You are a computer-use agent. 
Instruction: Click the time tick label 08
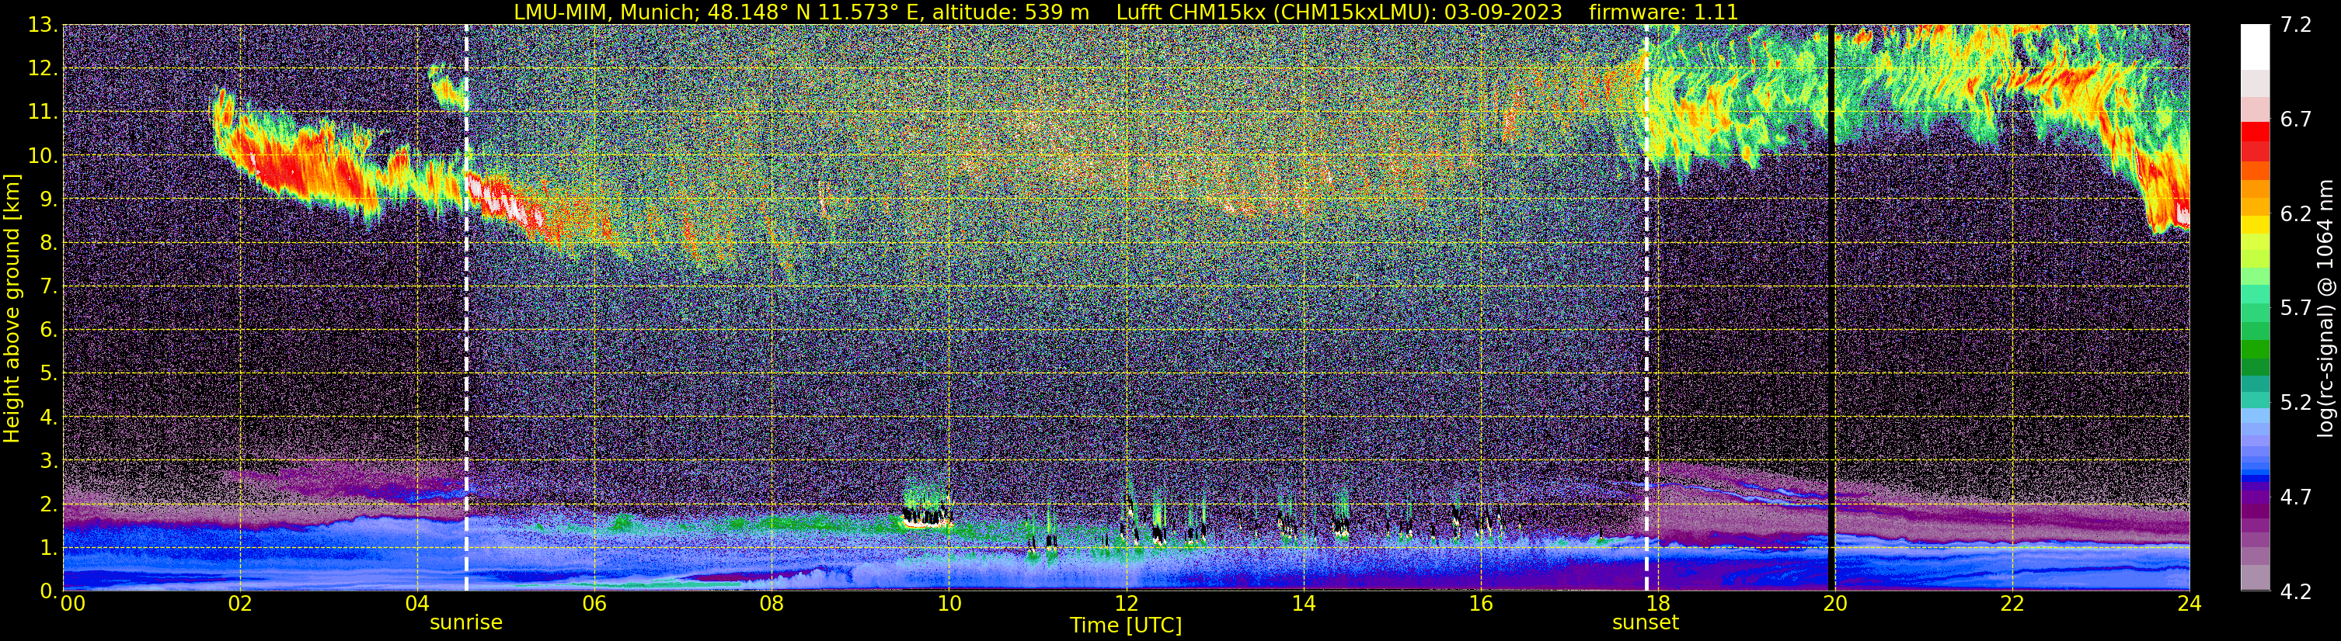[x=772, y=605]
